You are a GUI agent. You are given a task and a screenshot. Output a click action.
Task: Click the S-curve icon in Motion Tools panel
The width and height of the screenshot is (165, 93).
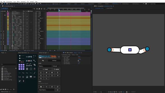pyautogui.click(x=35, y=73)
